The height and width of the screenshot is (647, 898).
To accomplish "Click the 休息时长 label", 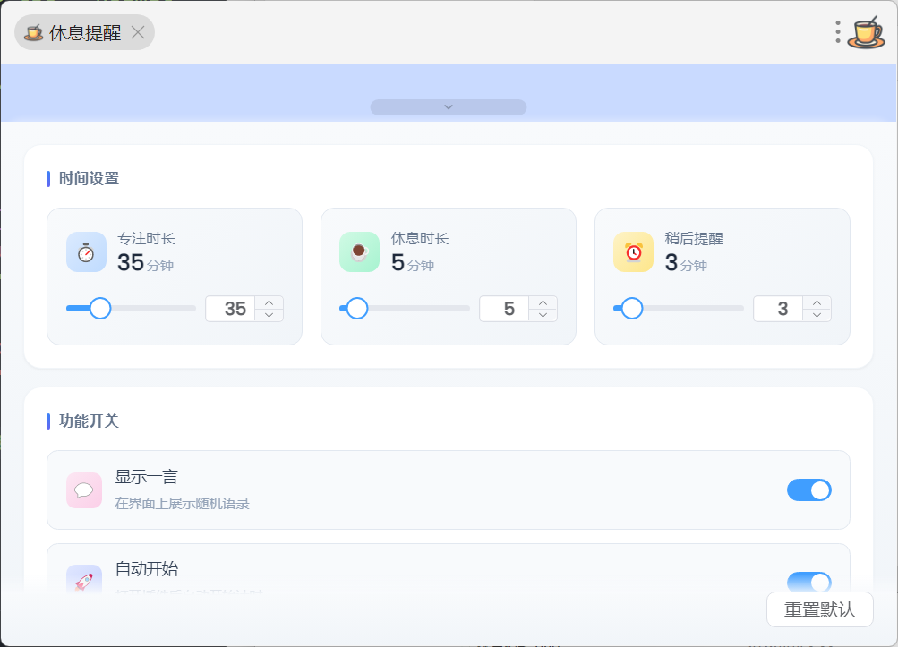I will (x=420, y=239).
